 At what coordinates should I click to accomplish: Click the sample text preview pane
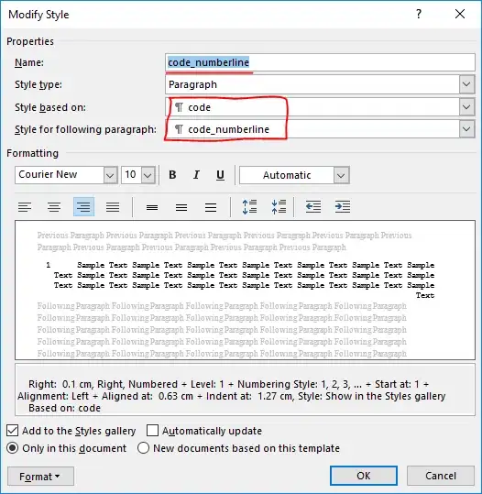[245, 291]
